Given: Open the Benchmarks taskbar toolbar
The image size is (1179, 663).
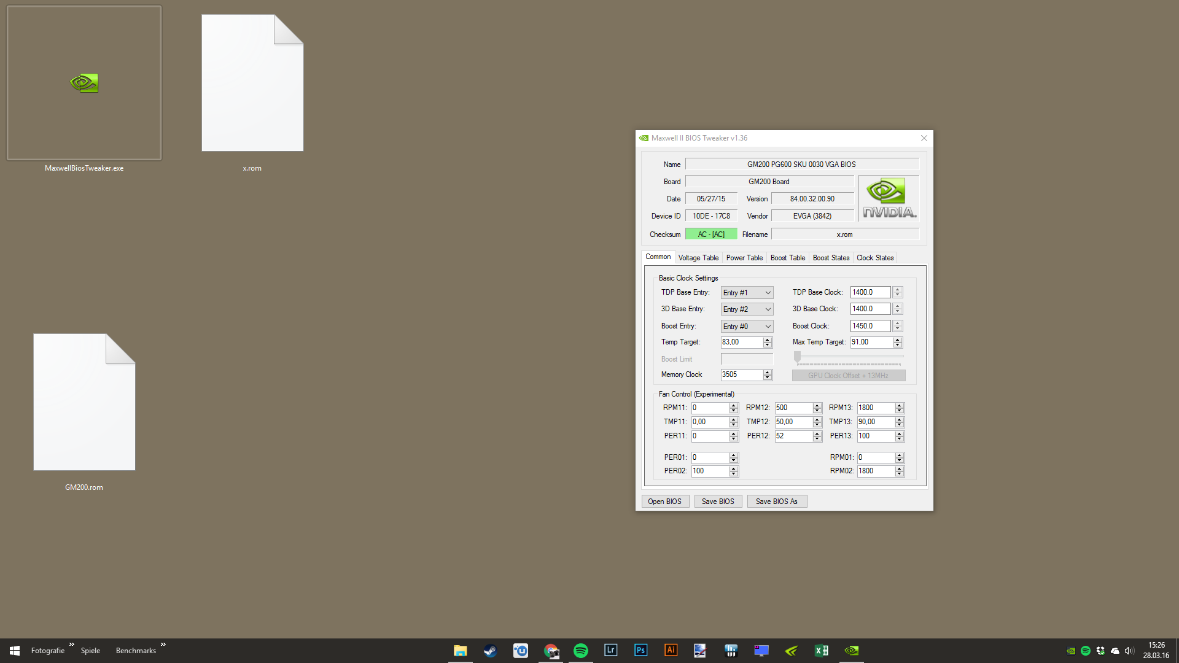Looking at the screenshot, I should tap(136, 651).
